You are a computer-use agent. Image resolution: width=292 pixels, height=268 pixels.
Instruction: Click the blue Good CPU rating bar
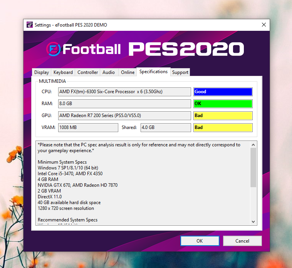point(223,92)
